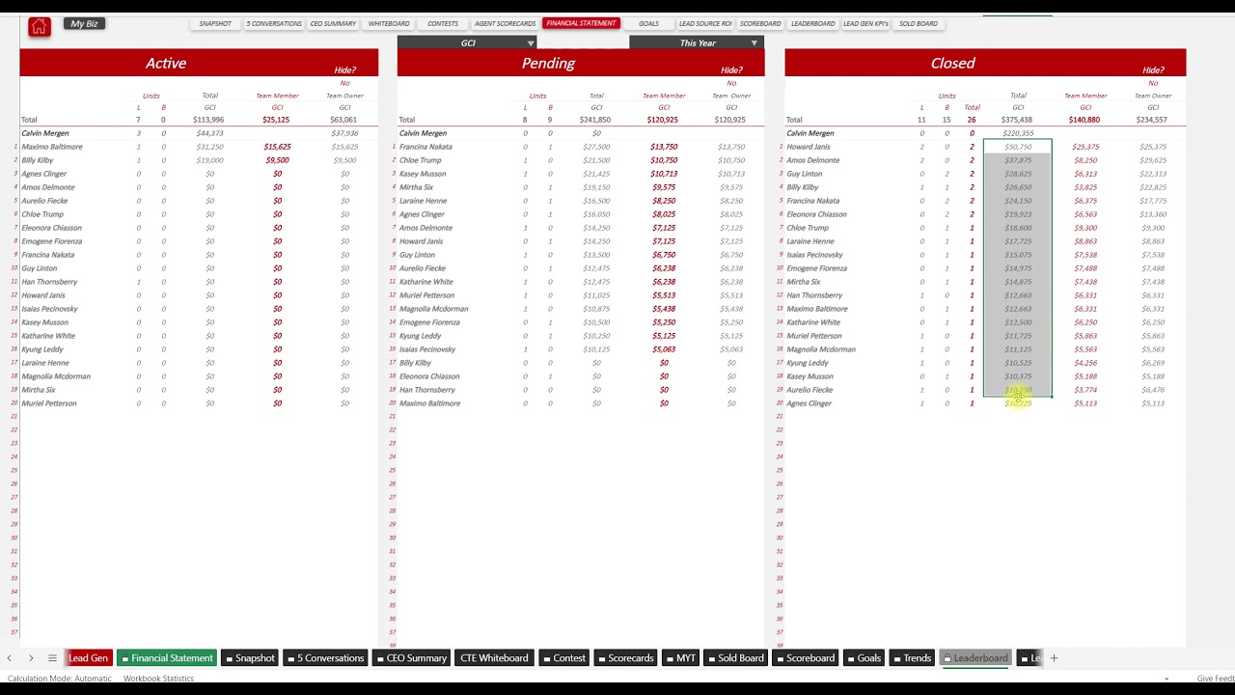Select FINANCIAL STATEMENT navigation button
The width and height of the screenshot is (1235, 695).
[x=581, y=23]
